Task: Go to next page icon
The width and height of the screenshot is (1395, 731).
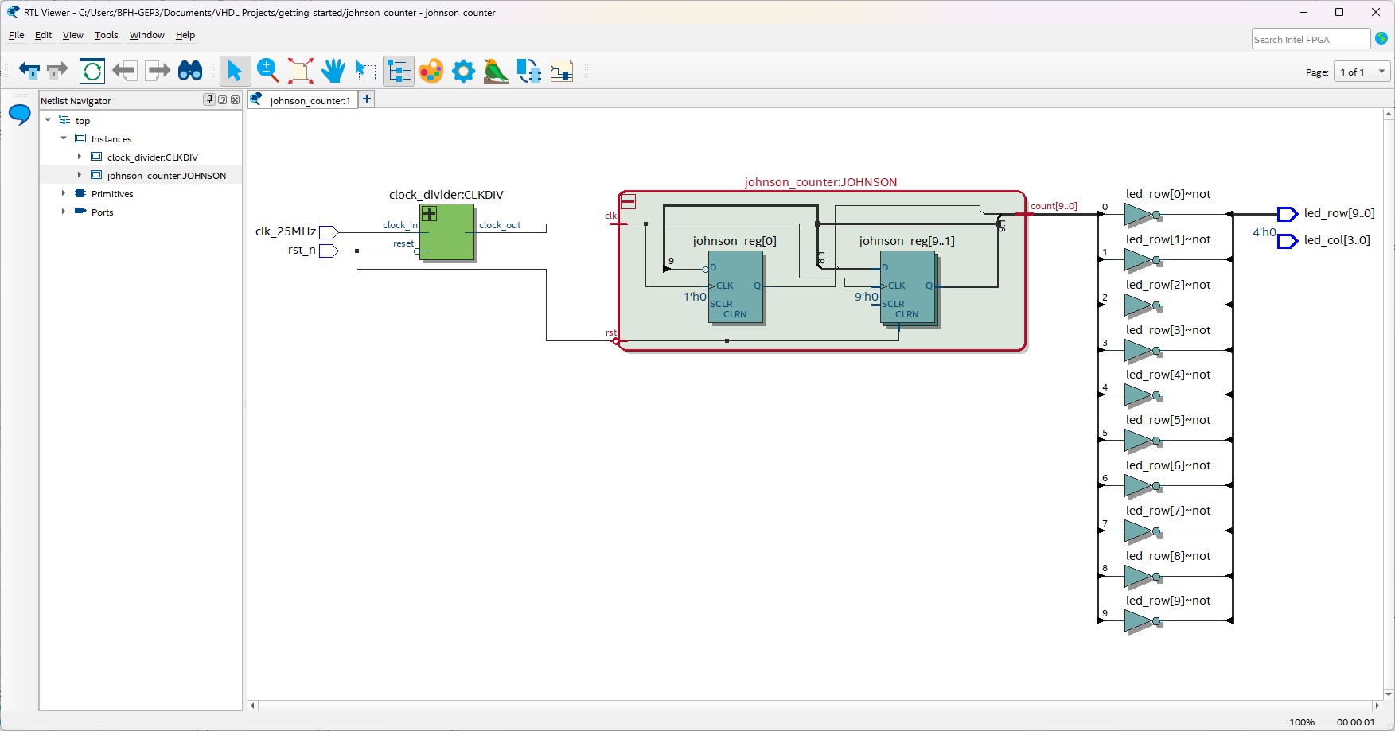Action: [x=158, y=71]
